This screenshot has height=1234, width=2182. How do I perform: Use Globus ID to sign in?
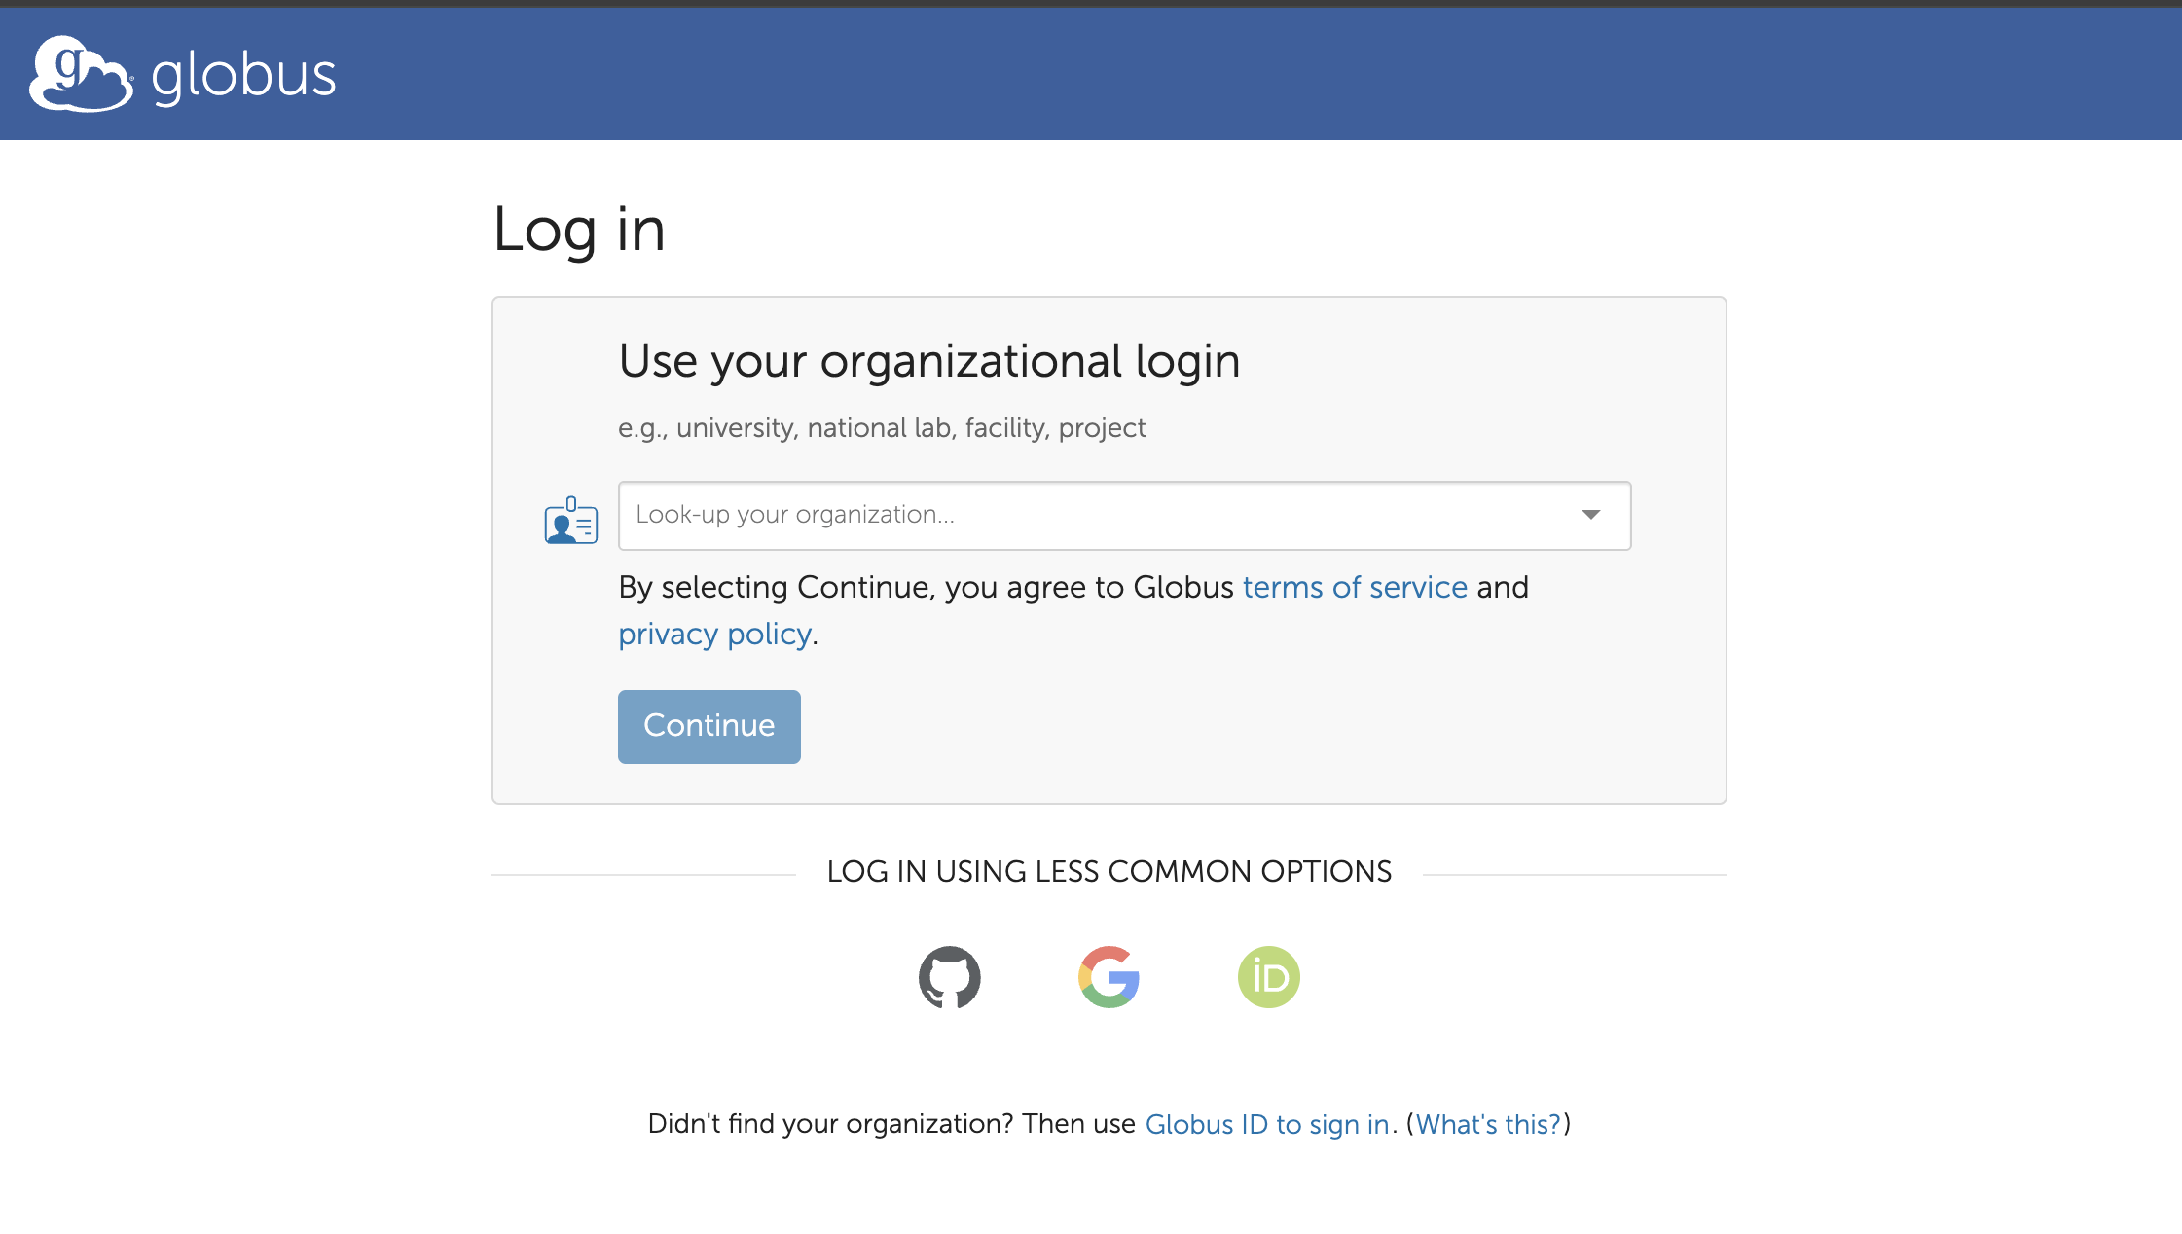point(1269,1124)
